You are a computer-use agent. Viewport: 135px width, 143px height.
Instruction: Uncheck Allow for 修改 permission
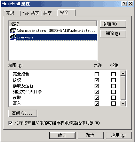click(x=97, y=80)
